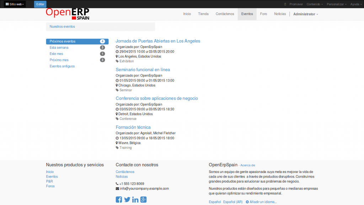Open the LinkedIn social icon

[135, 199]
